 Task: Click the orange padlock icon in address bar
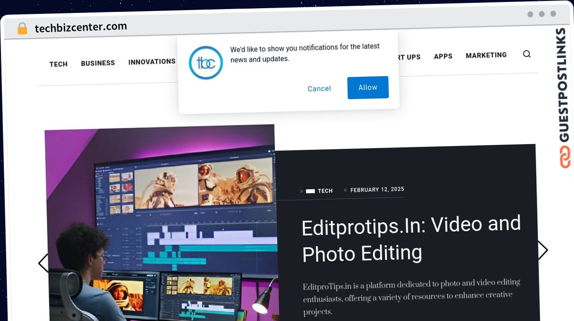click(x=22, y=29)
